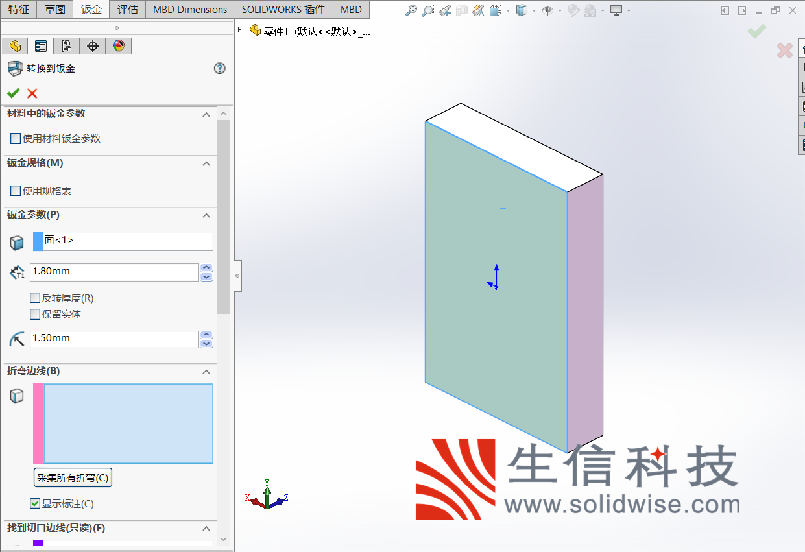The height and width of the screenshot is (552, 805).
Task: Click the 零件1 part icon in flyout tree
Action: point(255,30)
